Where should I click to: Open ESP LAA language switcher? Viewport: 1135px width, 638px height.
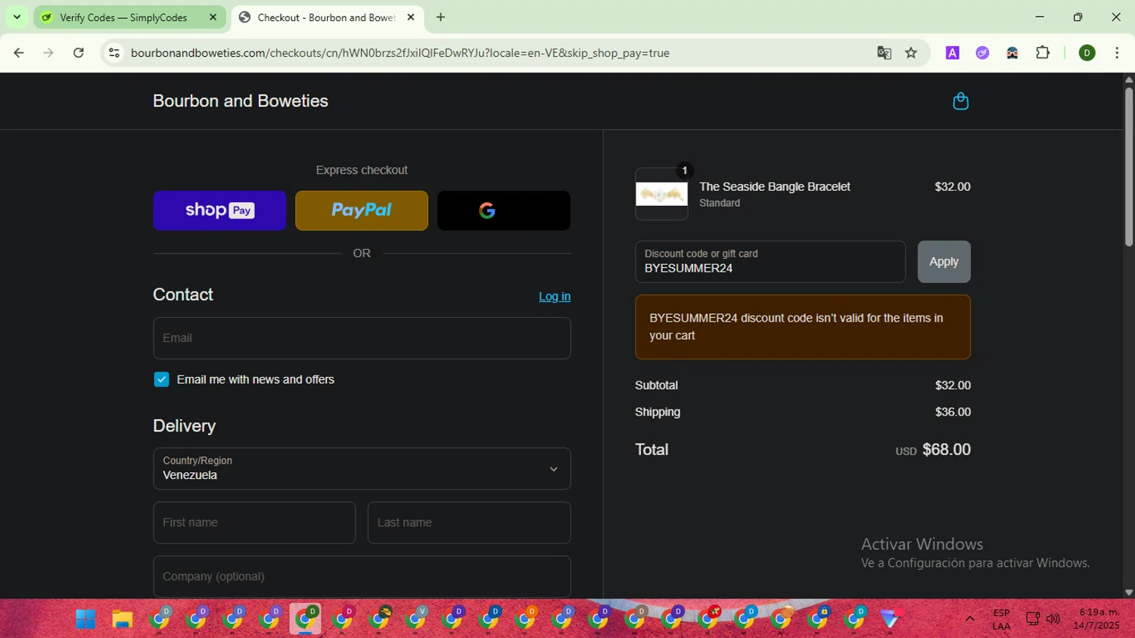(1001, 619)
